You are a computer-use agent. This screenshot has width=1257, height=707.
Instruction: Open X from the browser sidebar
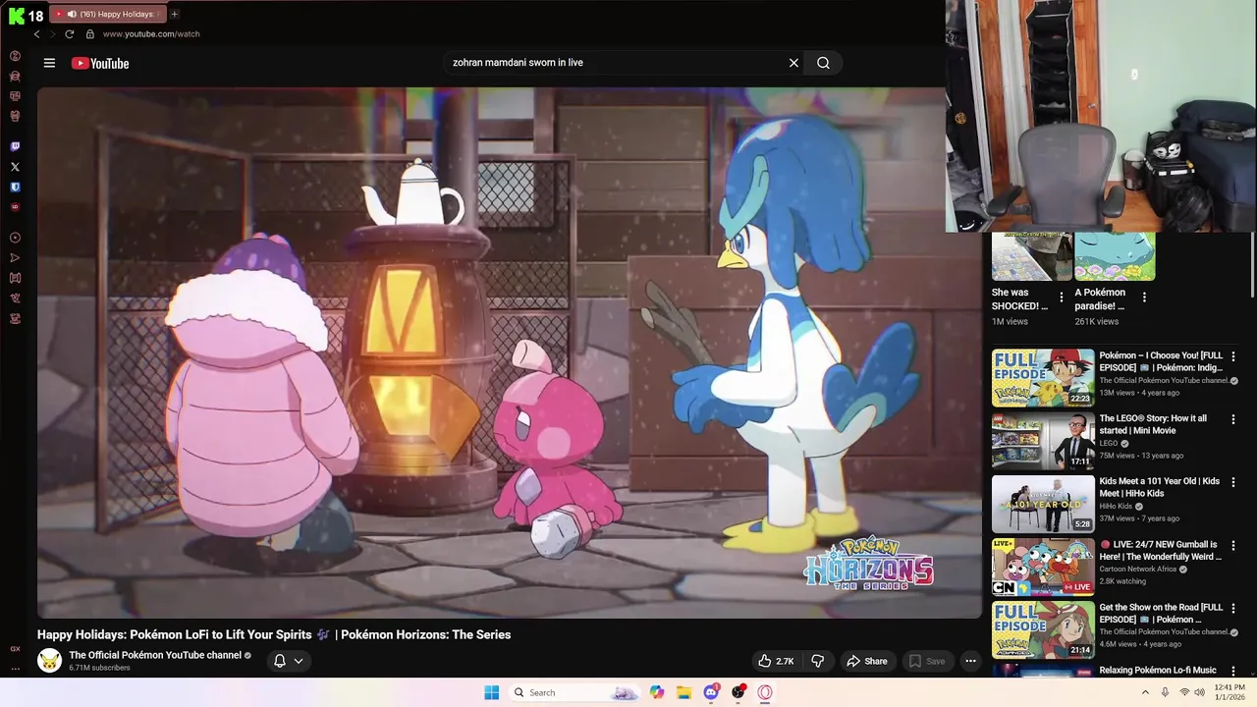click(x=15, y=167)
